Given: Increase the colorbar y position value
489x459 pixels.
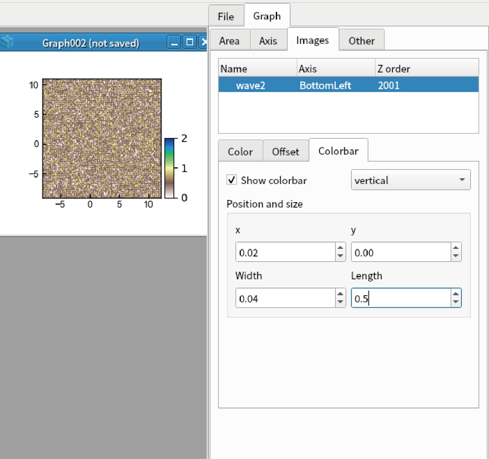Looking at the screenshot, I should (x=456, y=248).
